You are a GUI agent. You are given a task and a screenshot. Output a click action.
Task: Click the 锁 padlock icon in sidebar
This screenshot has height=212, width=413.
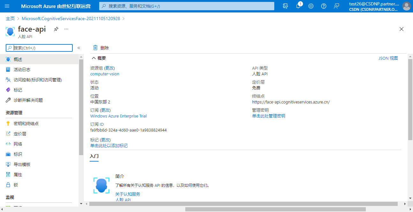coord(8,185)
